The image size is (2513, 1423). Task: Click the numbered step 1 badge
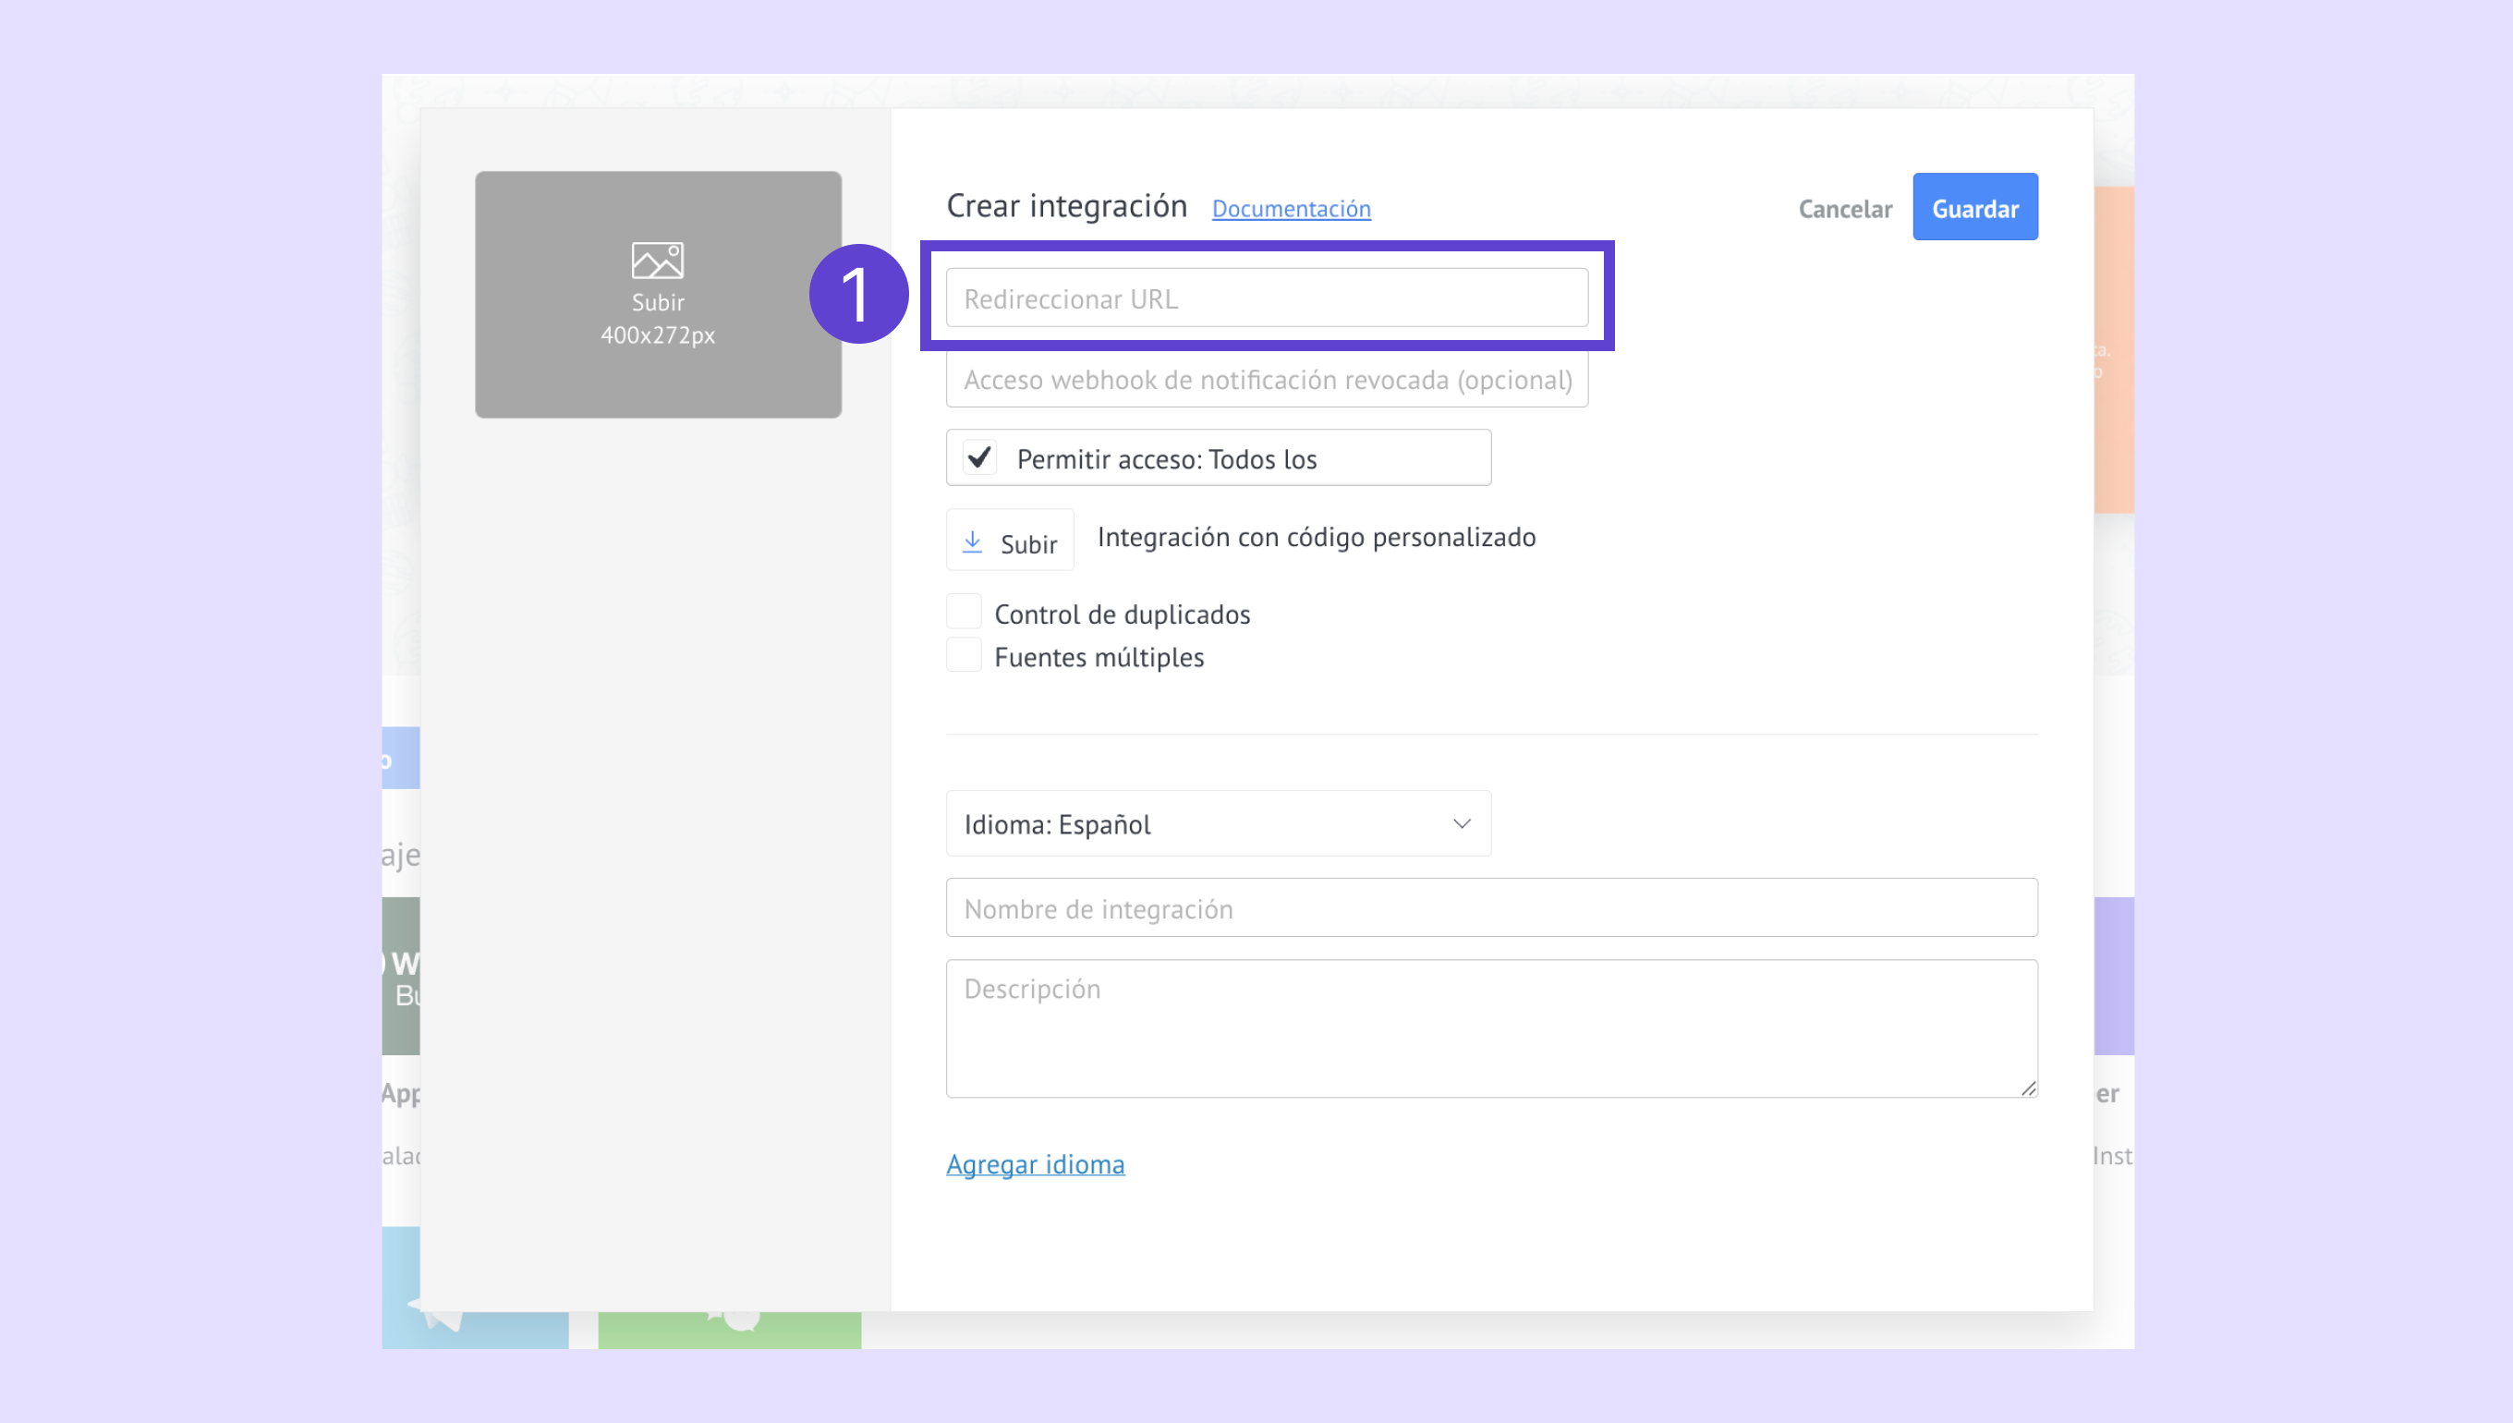click(858, 294)
